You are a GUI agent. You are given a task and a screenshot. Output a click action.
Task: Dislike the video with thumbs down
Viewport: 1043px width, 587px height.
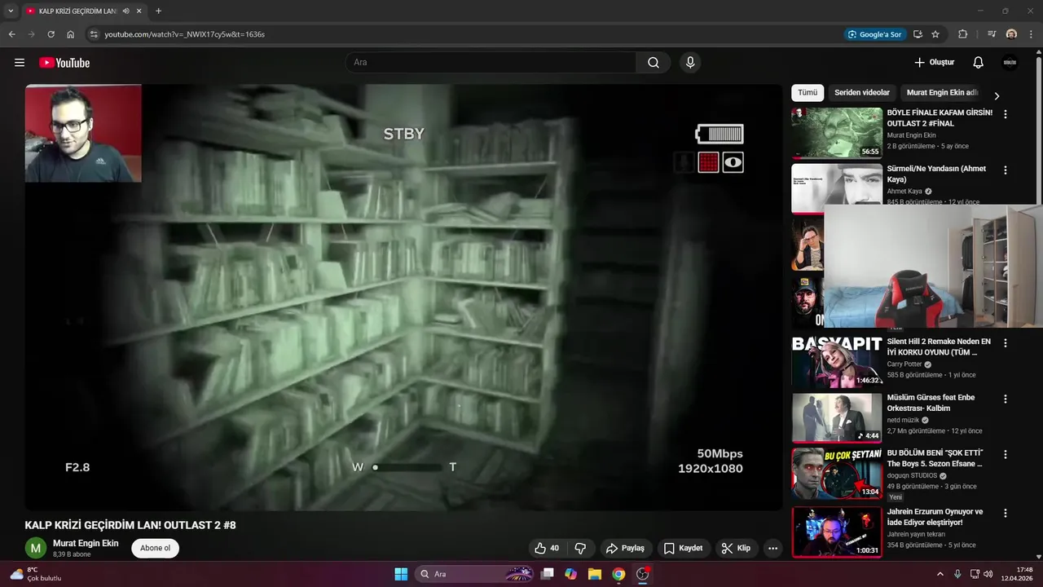click(581, 548)
